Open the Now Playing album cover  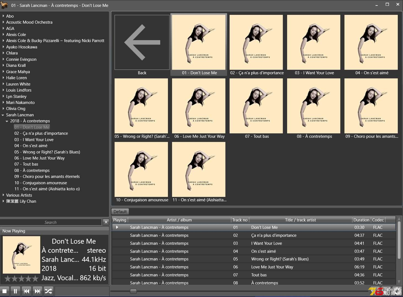pyautogui.click(x=21, y=255)
